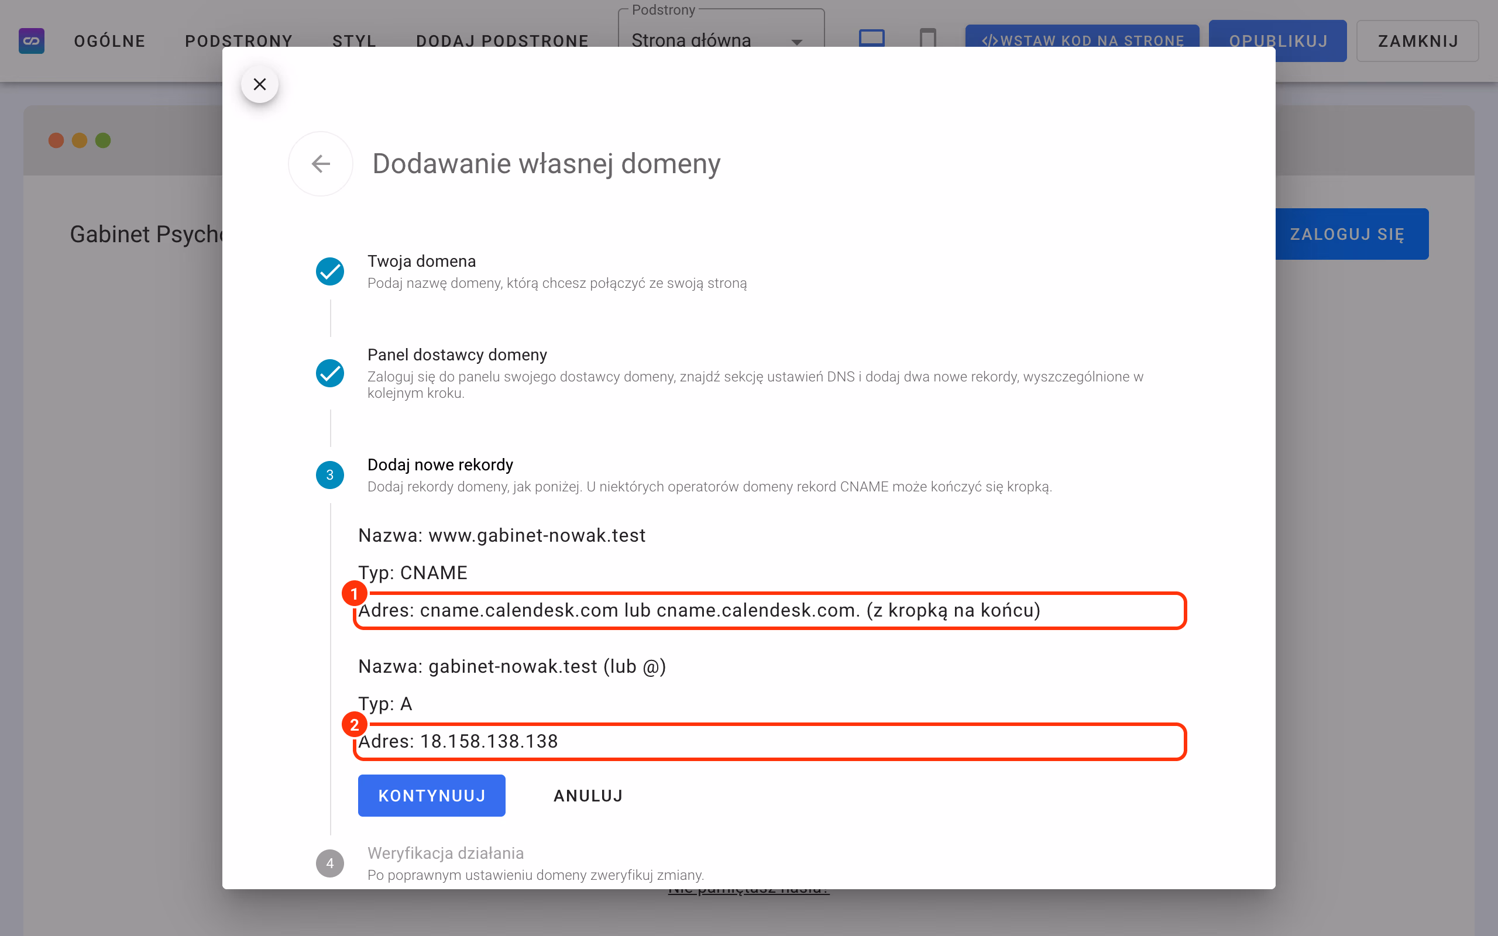Click the Calendesk logo icon
Screen dimensions: 1498x936
32,41
